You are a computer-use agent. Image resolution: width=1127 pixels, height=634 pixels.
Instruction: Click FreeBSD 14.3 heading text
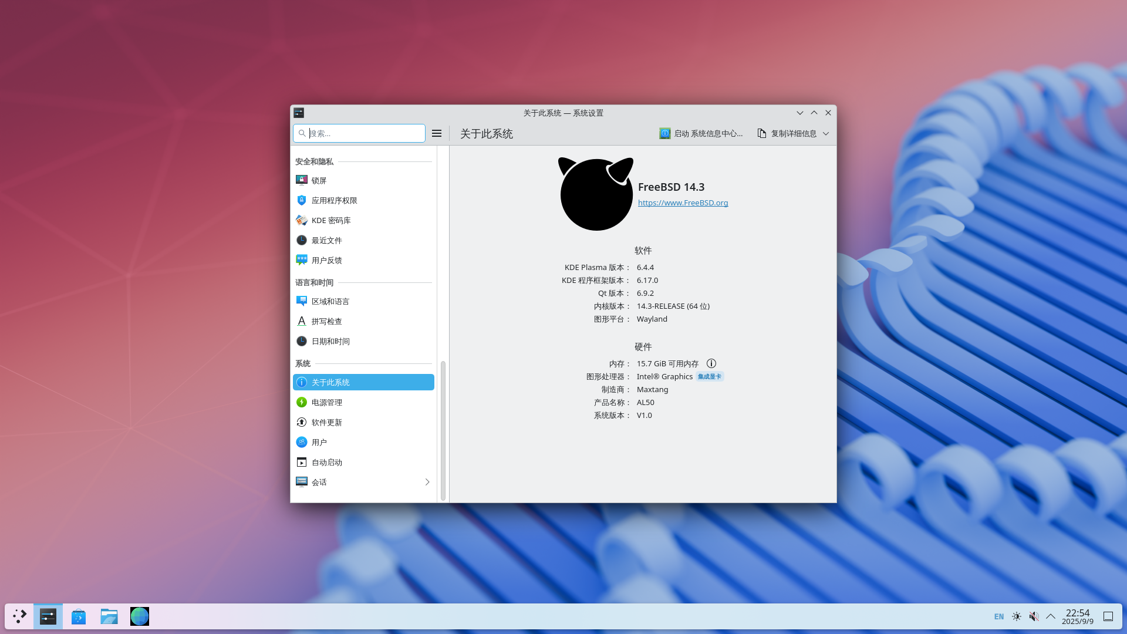[x=672, y=187]
